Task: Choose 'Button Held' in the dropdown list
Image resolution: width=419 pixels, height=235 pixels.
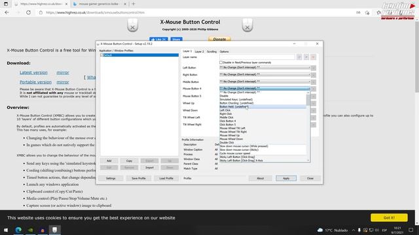Action: coord(263,106)
